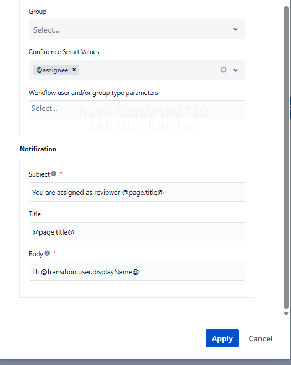Click the Group field label

[38, 12]
